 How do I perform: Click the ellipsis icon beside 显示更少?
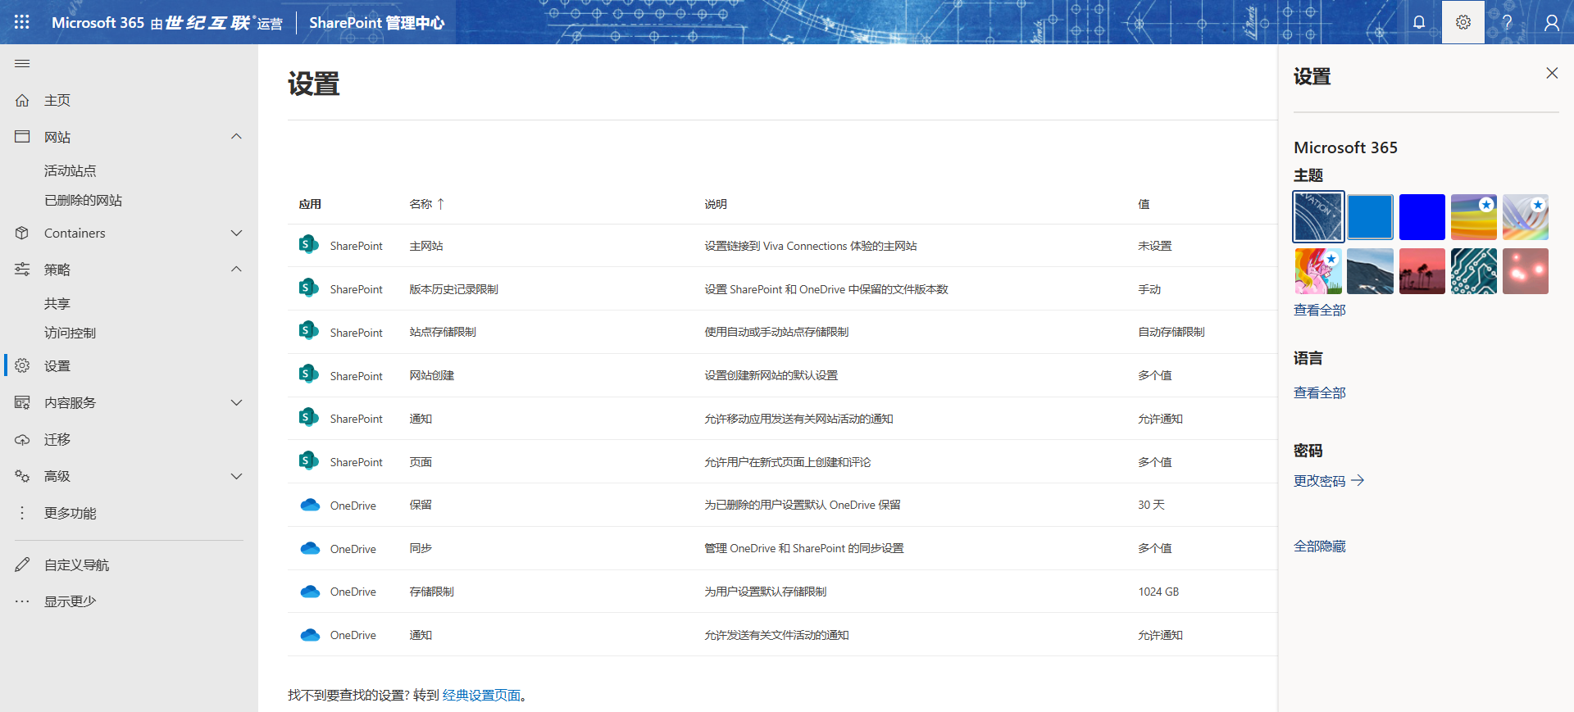(x=22, y=601)
